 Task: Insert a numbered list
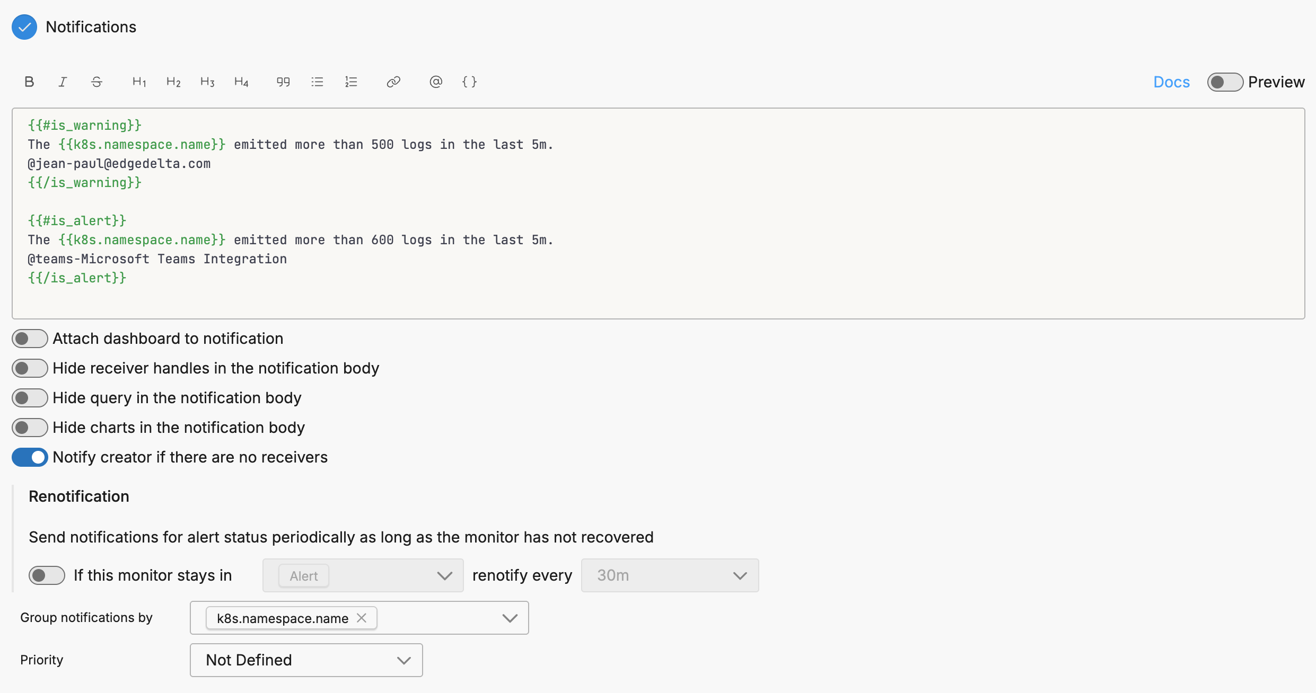(x=351, y=82)
